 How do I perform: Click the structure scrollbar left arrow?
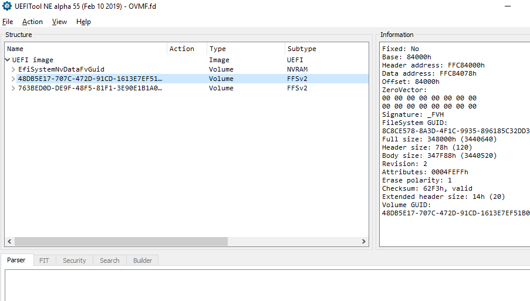tap(9, 241)
